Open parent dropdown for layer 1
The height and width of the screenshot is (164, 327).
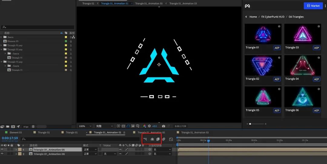click(162, 149)
